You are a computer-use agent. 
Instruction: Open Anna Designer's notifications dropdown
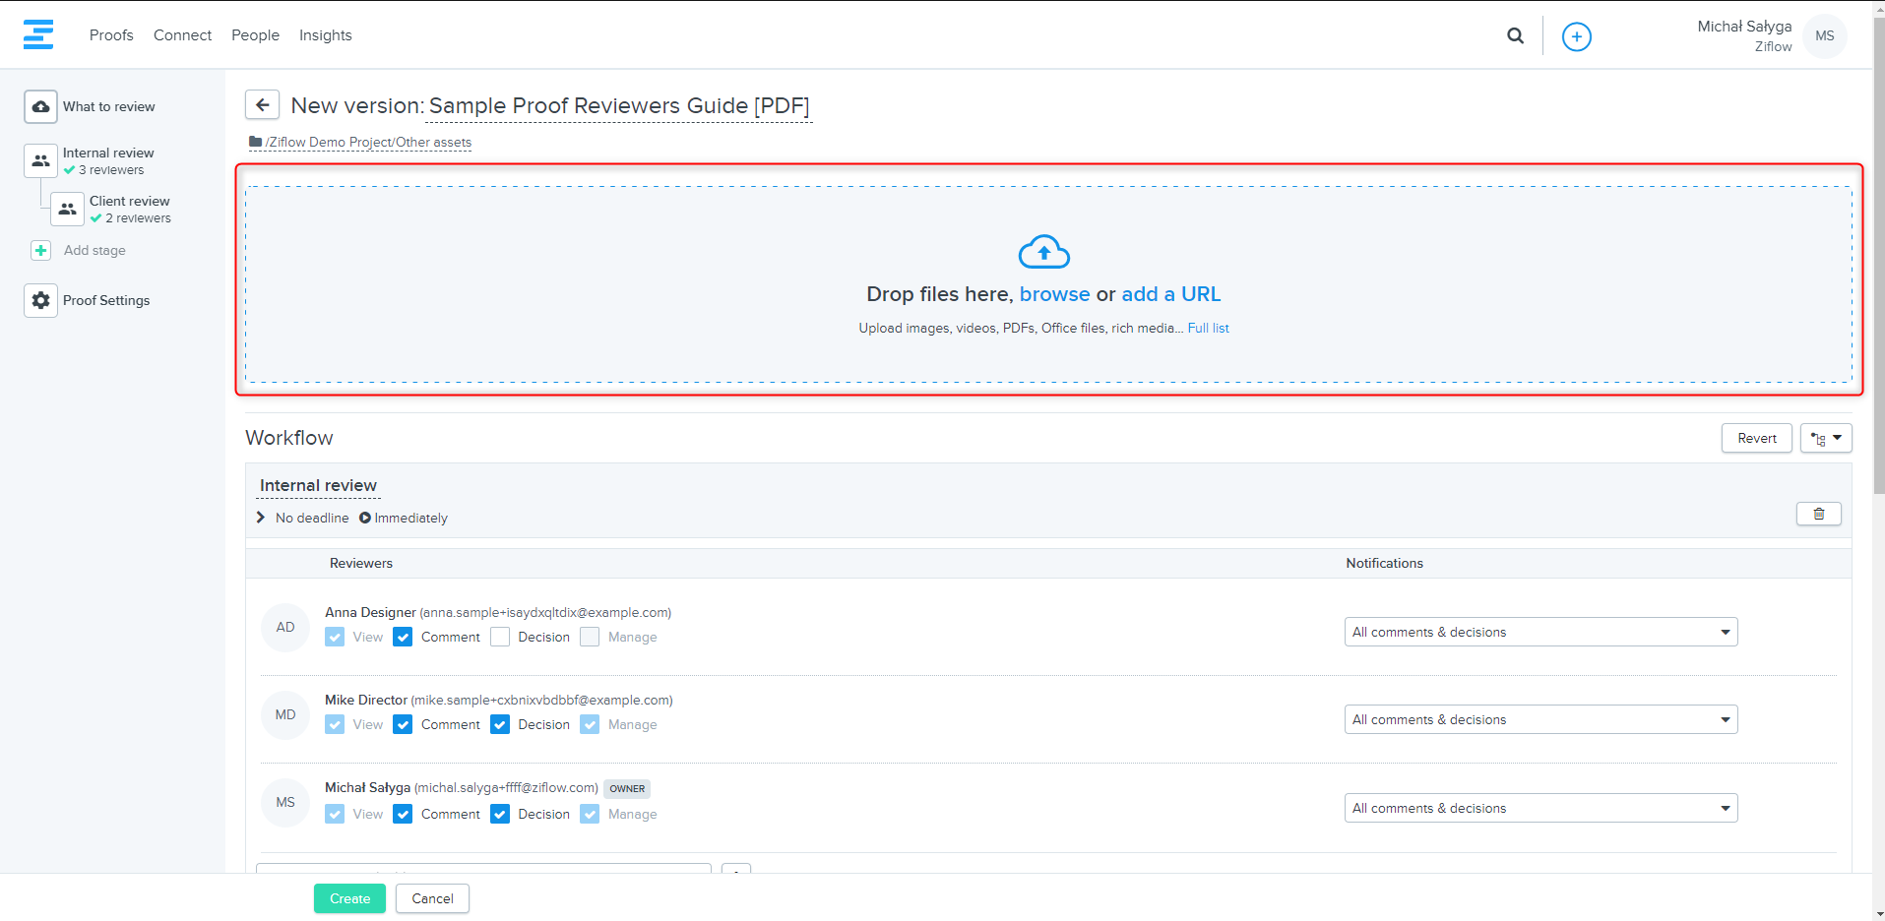tap(1540, 632)
